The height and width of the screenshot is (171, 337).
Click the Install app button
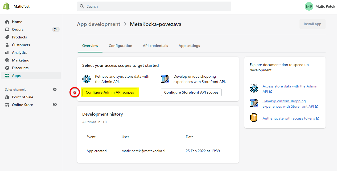click(x=313, y=24)
